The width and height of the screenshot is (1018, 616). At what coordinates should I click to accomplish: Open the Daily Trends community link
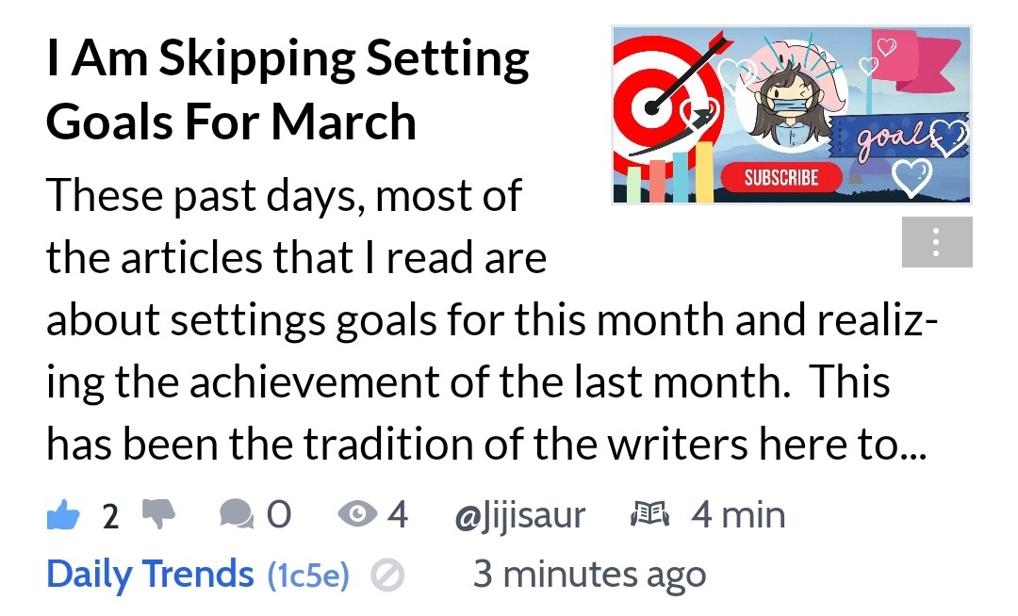point(150,575)
